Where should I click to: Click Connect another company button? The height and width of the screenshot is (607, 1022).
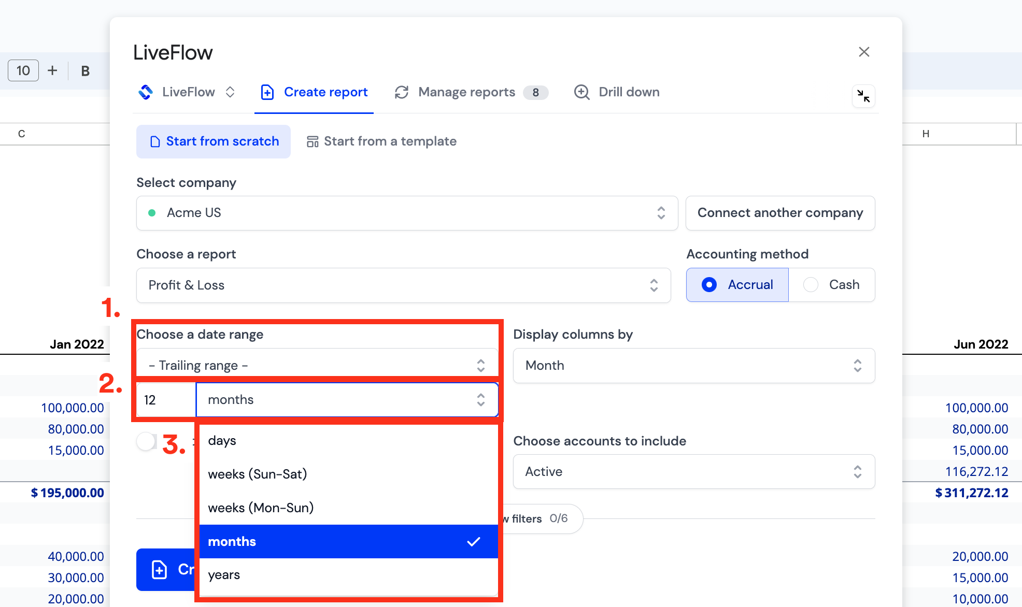click(780, 213)
